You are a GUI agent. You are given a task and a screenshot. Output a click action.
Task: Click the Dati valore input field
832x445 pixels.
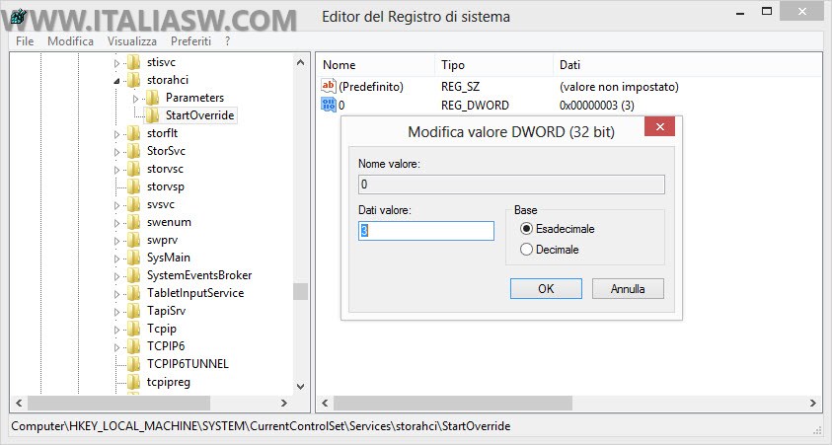tap(425, 231)
